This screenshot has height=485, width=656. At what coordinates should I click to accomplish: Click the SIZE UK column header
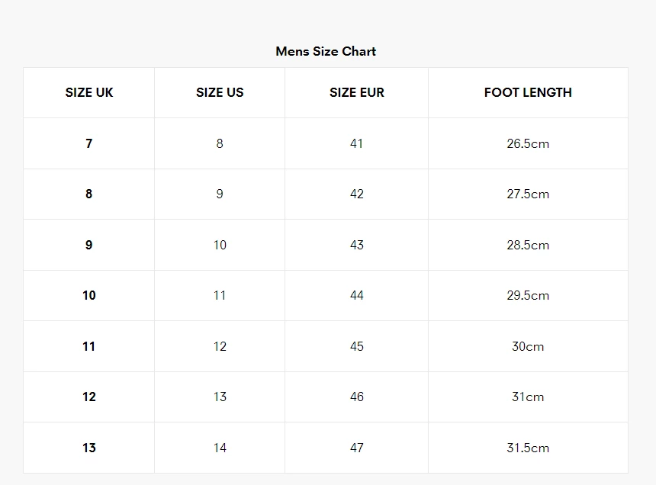pyautogui.click(x=89, y=92)
